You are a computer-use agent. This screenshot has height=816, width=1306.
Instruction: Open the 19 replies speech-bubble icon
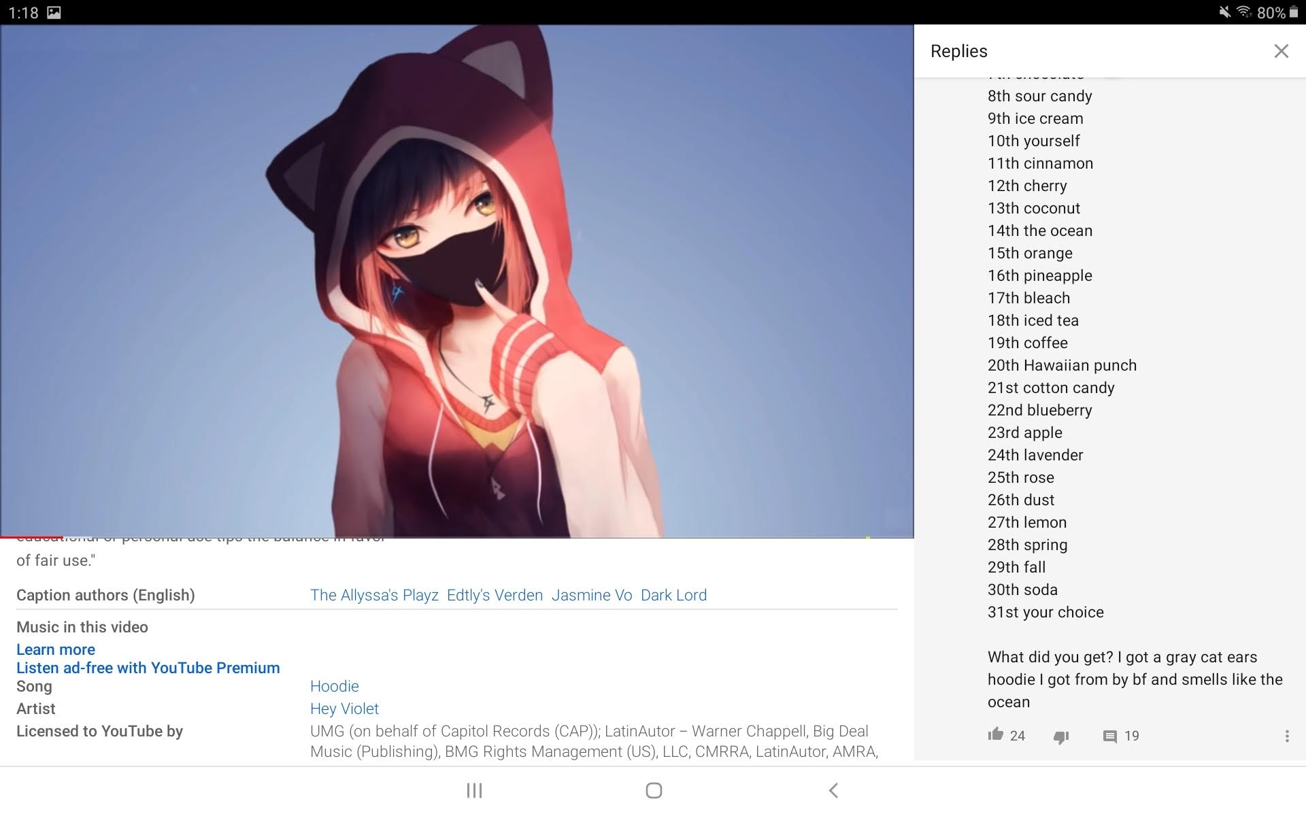[x=1110, y=736]
